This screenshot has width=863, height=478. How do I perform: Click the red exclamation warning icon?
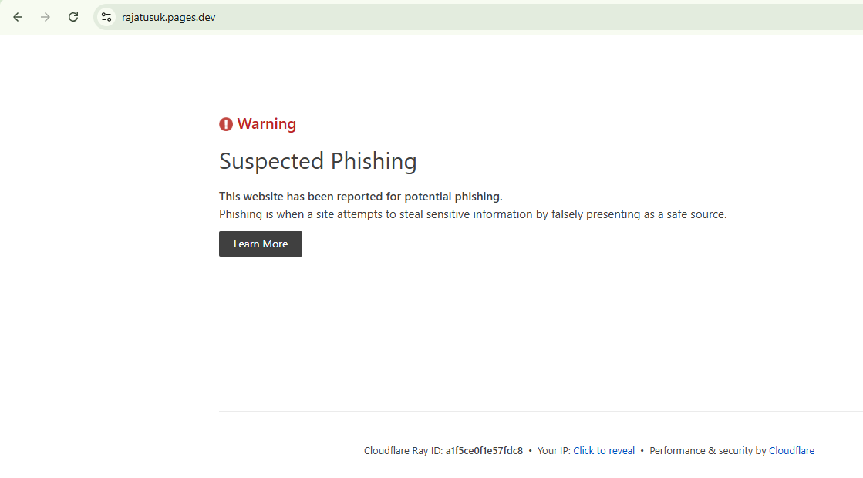[226, 124]
